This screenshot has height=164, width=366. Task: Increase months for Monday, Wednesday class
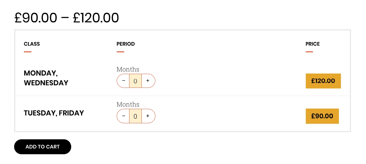coord(148,81)
